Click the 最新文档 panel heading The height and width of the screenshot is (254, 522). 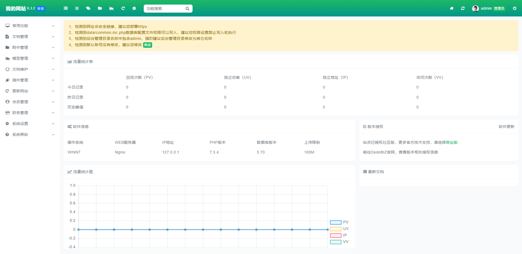373,172
